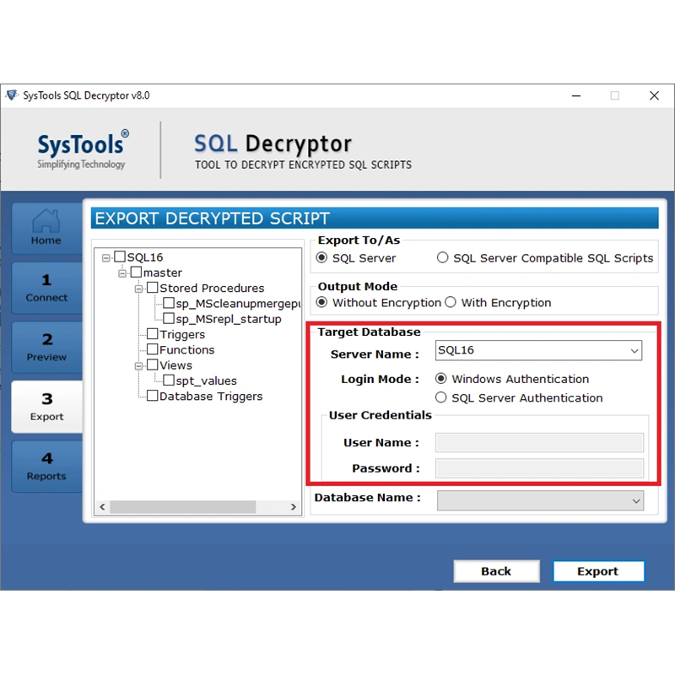
Task: Tick the Stored Procedures checkbox
Action: (x=153, y=288)
